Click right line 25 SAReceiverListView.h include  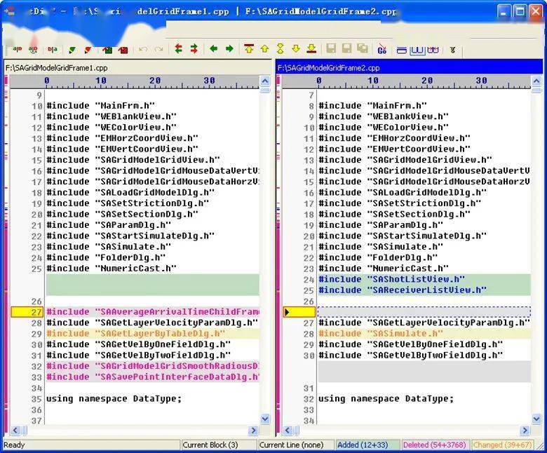pos(424,290)
